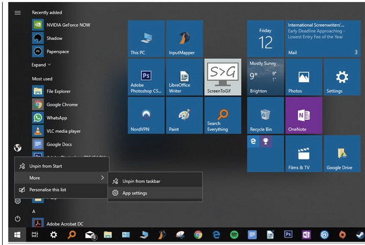Open the Google Drive tile
The width and height of the screenshot is (365, 245).
(x=342, y=154)
